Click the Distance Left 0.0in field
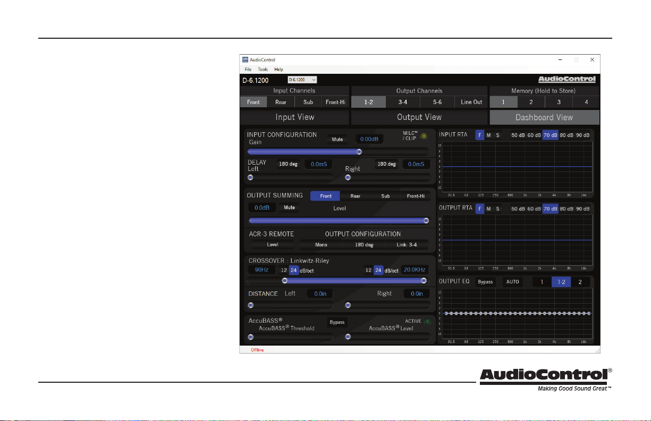651x421 pixels. (x=320, y=294)
